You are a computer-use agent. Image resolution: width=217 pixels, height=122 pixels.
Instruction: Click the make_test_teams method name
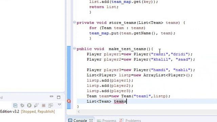point(127,49)
